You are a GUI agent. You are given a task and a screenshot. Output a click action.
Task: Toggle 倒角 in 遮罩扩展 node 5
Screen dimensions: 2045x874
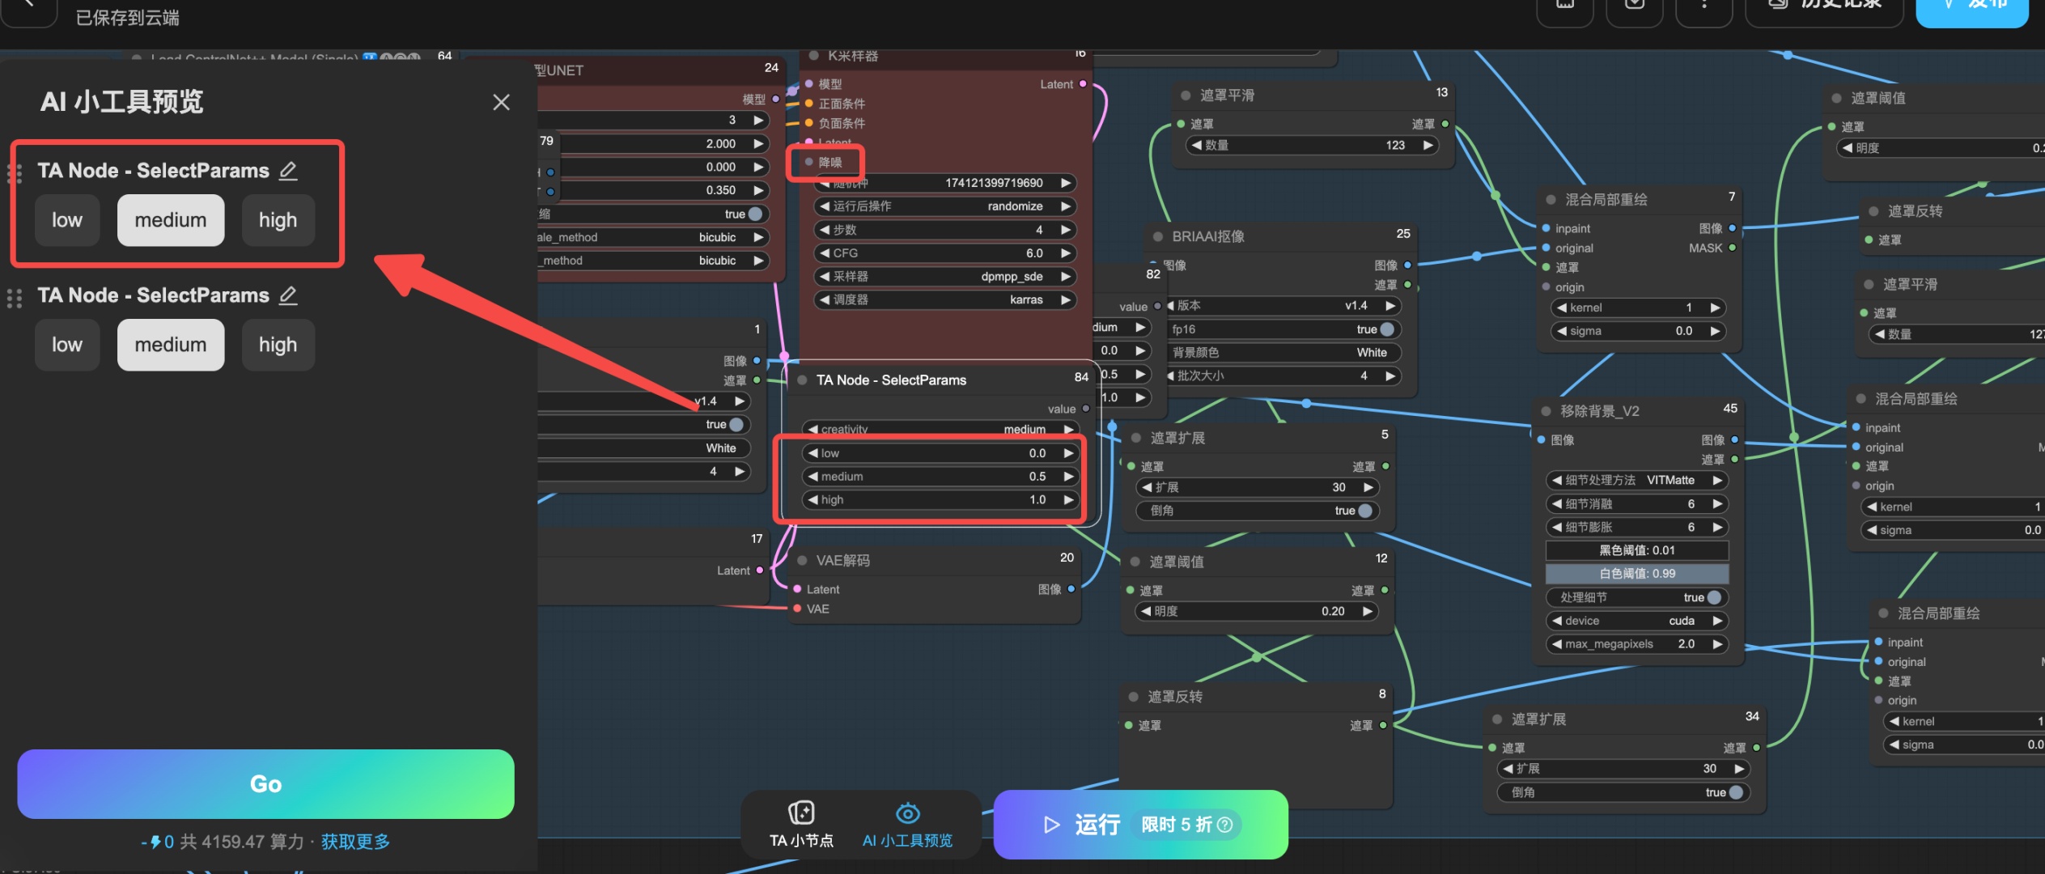pyautogui.click(x=1364, y=511)
